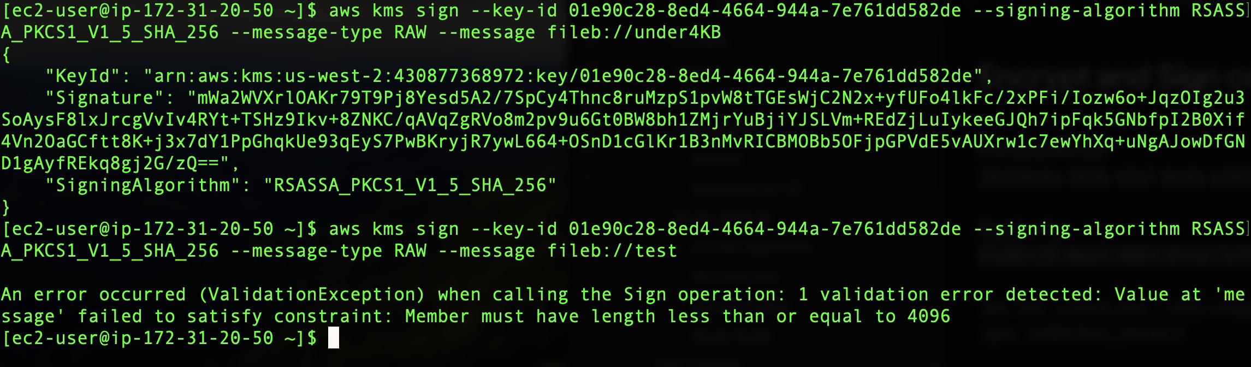Image resolution: width=1251 pixels, height=367 pixels.
Task: Click the "RSASSA_PKCS1_V1_5_SHA_256" value in JSON output
Action: (410, 185)
